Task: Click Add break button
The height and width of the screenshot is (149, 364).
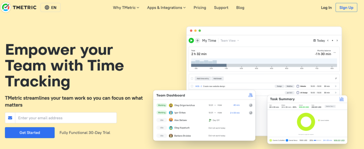Action: [x=218, y=78]
